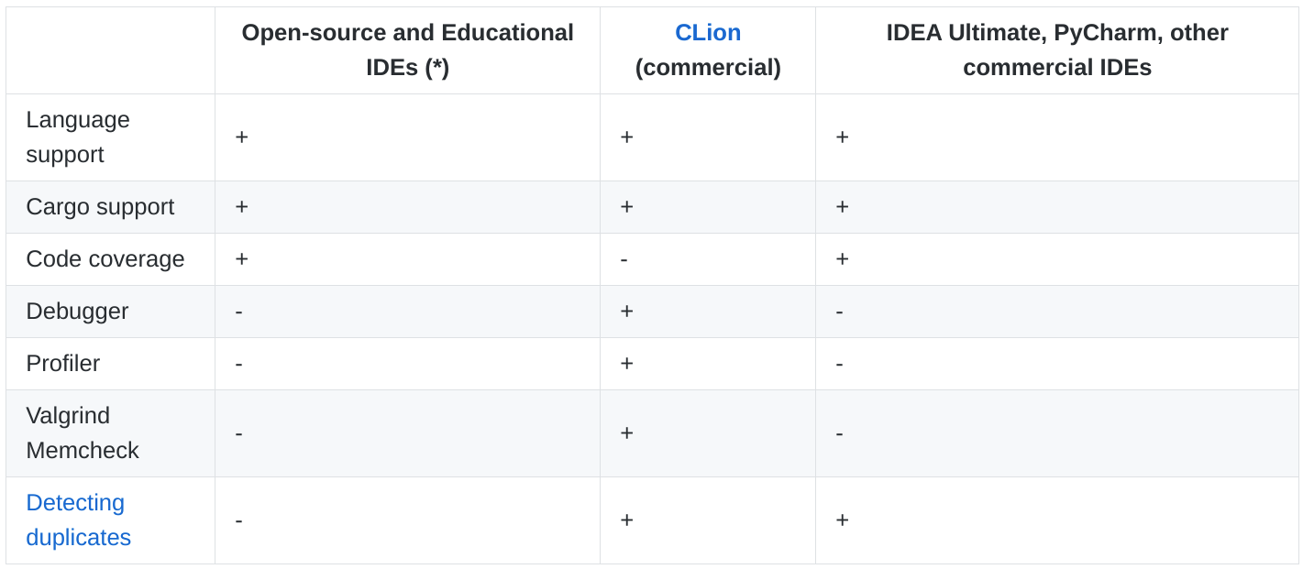Click IDEA Ultimate plus for Code coverage
The width and height of the screenshot is (1303, 569).
click(842, 259)
